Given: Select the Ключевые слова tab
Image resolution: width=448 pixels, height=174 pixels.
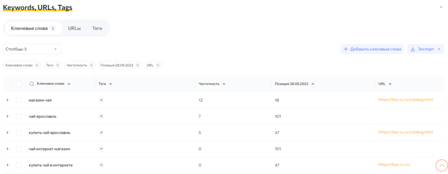Looking at the screenshot, I should pos(33,28).
